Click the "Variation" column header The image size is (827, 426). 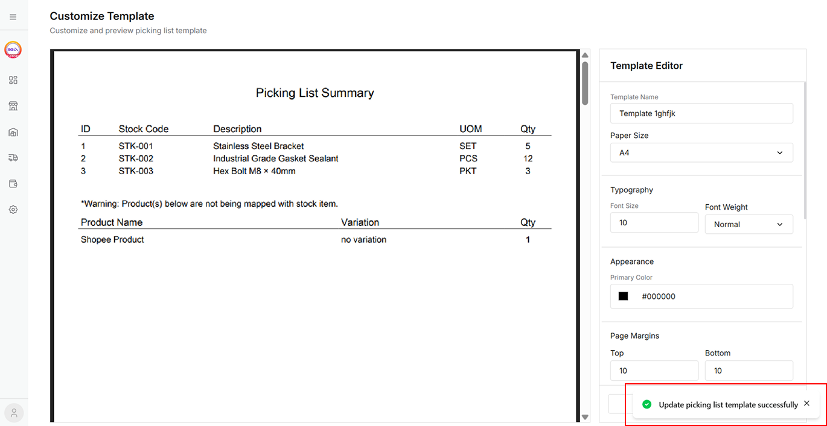point(360,222)
